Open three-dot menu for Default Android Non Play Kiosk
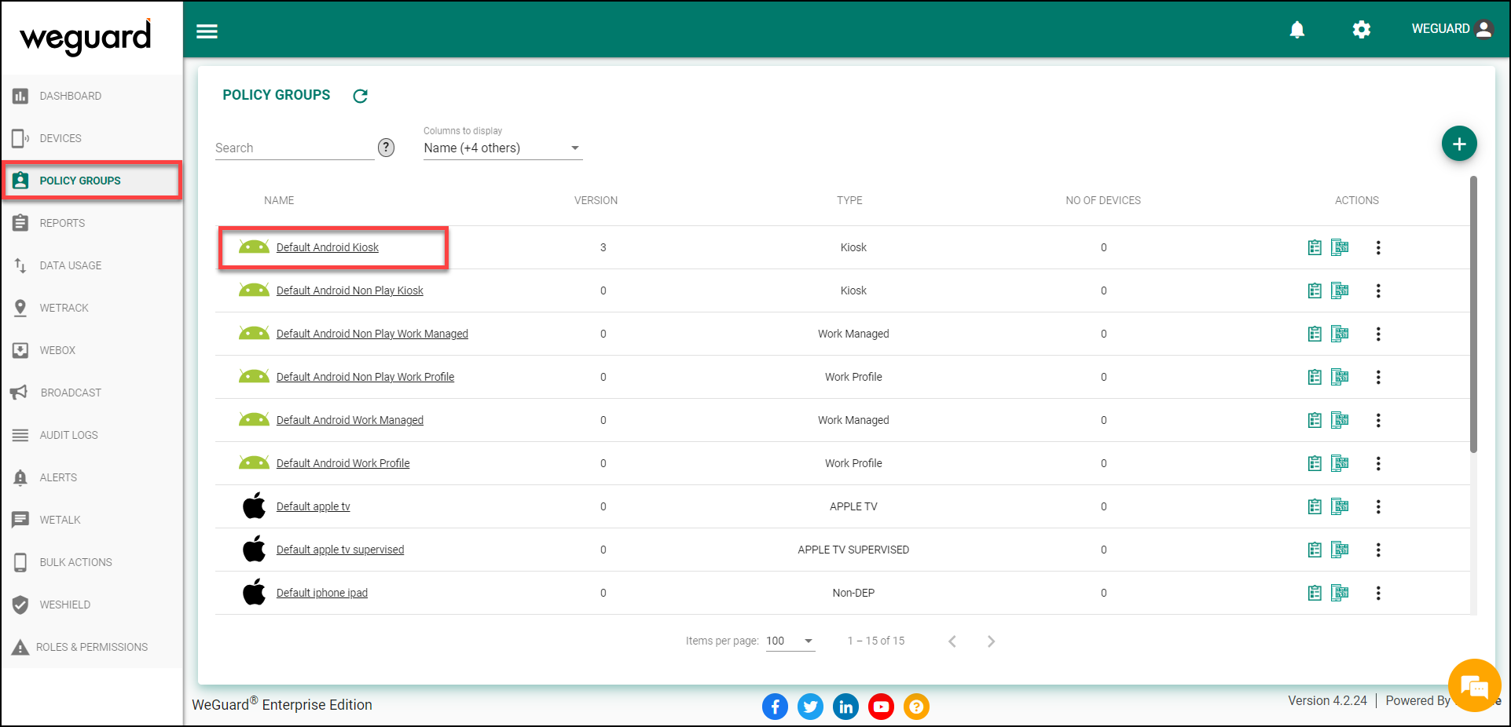 pyautogui.click(x=1378, y=290)
